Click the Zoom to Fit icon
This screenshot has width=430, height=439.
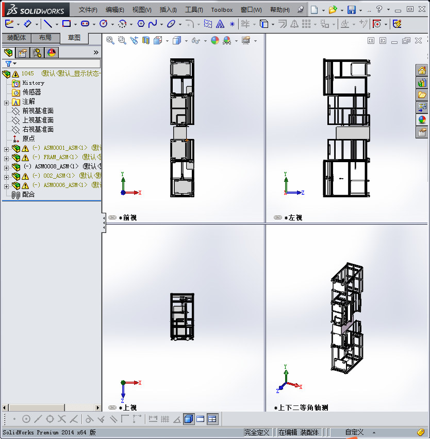click(110, 41)
